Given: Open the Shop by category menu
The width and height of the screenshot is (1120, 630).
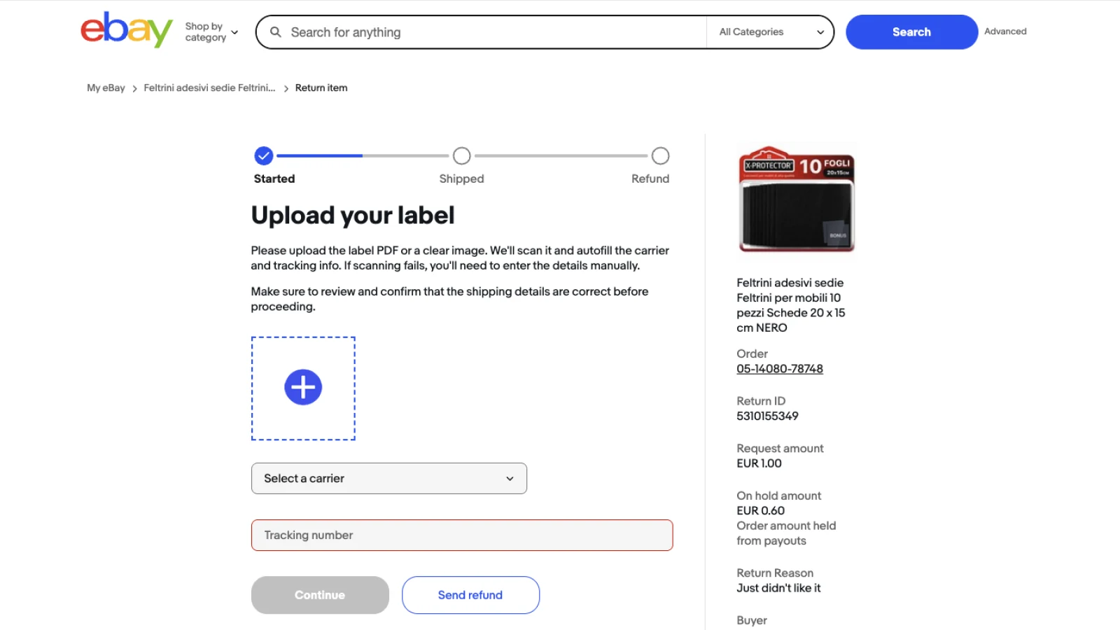Looking at the screenshot, I should pyautogui.click(x=211, y=31).
